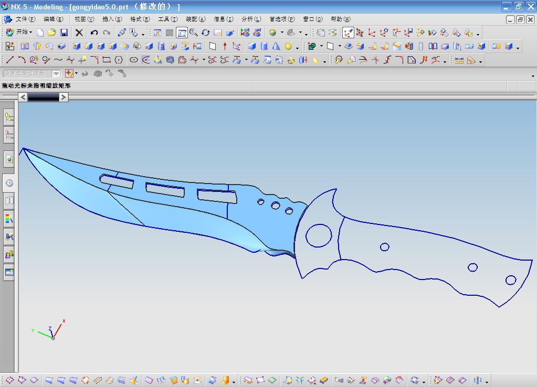Image resolution: width=537 pixels, height=387 pixels.
Task: Click the left scroll arrow button above viewport
Action: 23,97
